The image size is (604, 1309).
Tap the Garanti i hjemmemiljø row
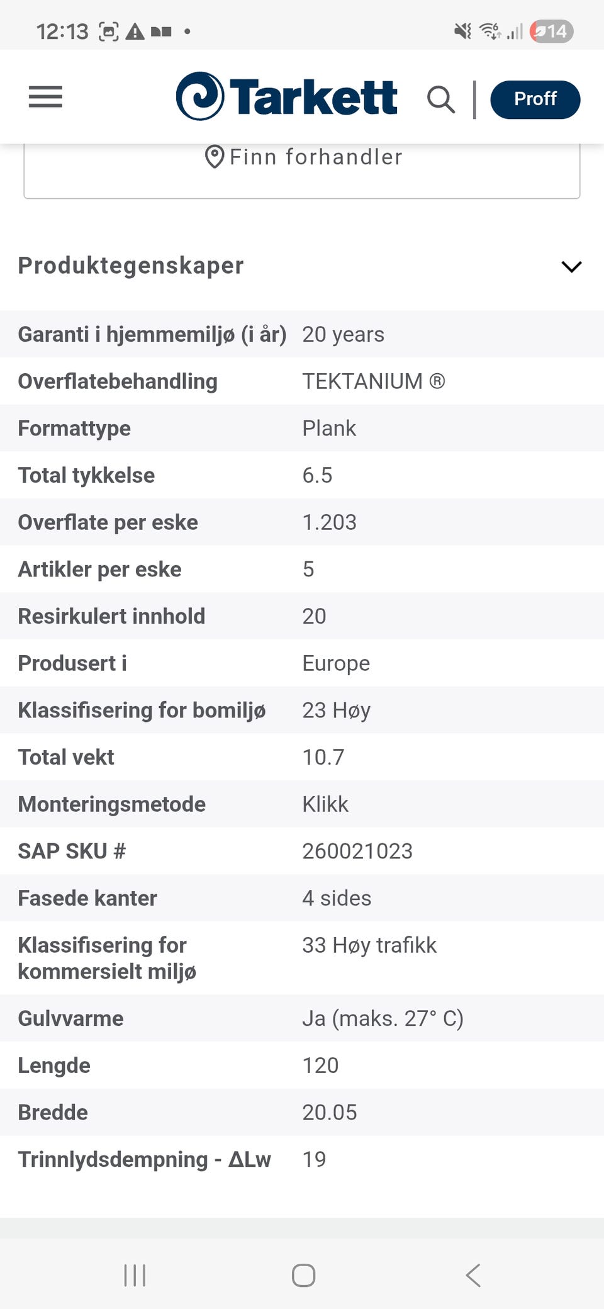click(302, 334)
